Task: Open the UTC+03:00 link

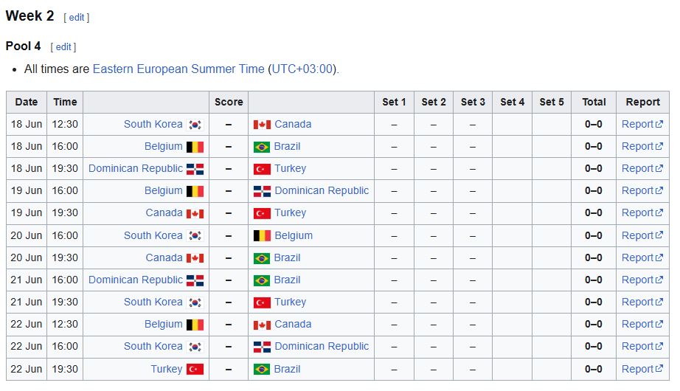Action: tap(302, 69)
